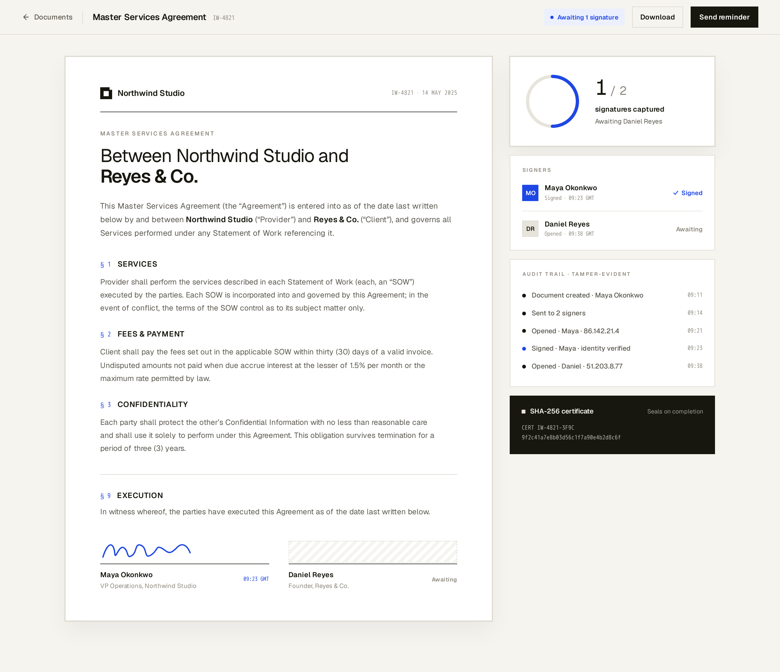The image size is (780, 672).
Task: Click the MO avatar for Maya Okonkwo
Action: pos(530,193)
